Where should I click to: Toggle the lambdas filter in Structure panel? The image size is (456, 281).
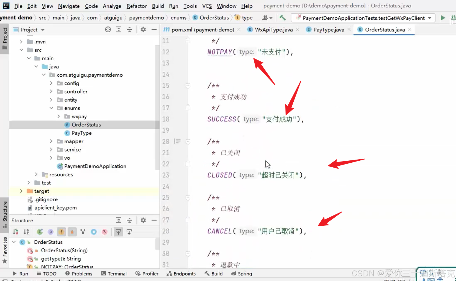click(x=104, y=232)
